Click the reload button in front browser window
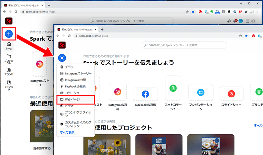 click(x=69, y=36)
